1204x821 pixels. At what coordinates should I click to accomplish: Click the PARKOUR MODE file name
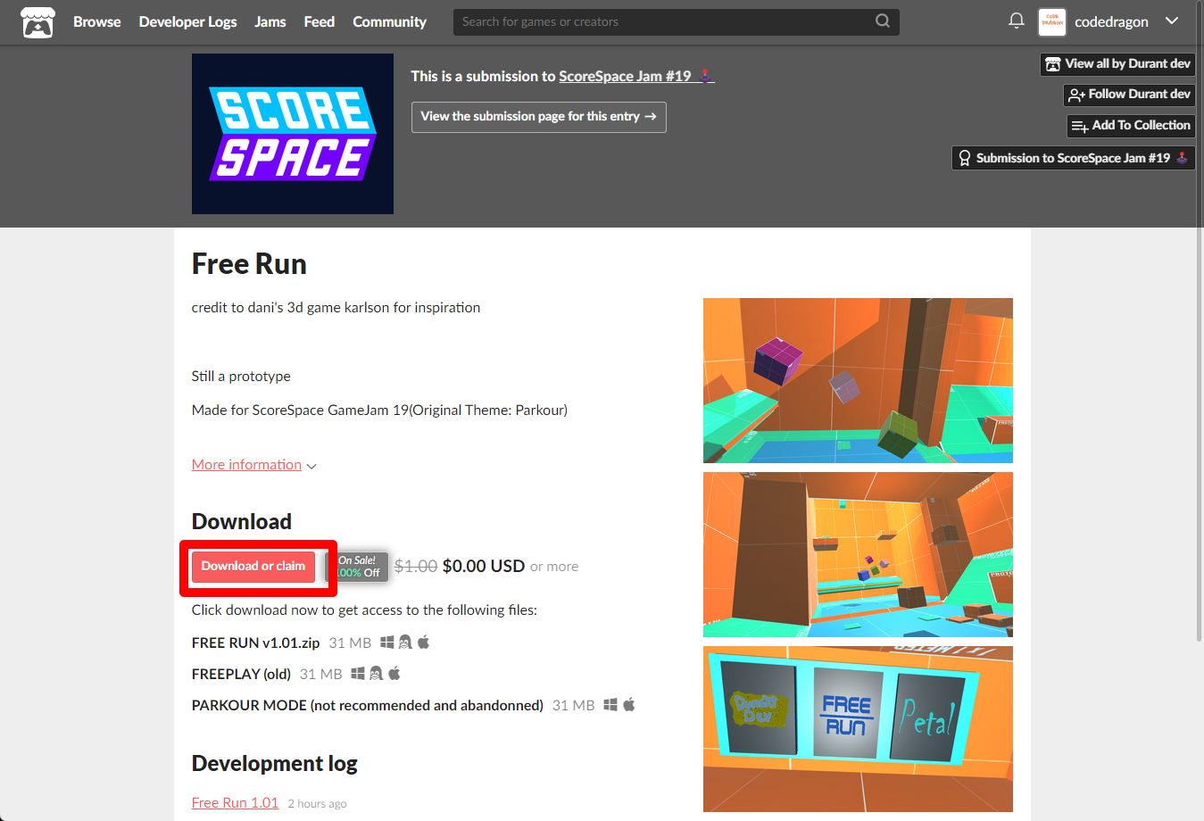368,706
